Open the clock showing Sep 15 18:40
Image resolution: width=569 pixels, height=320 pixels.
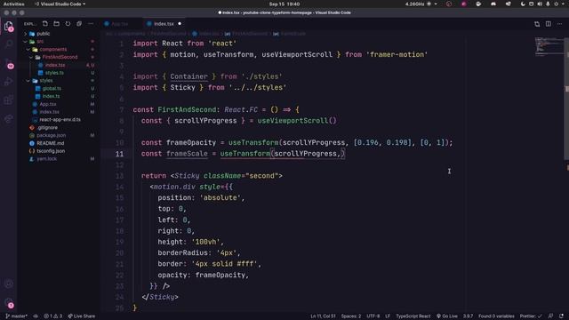click(284, 4)
